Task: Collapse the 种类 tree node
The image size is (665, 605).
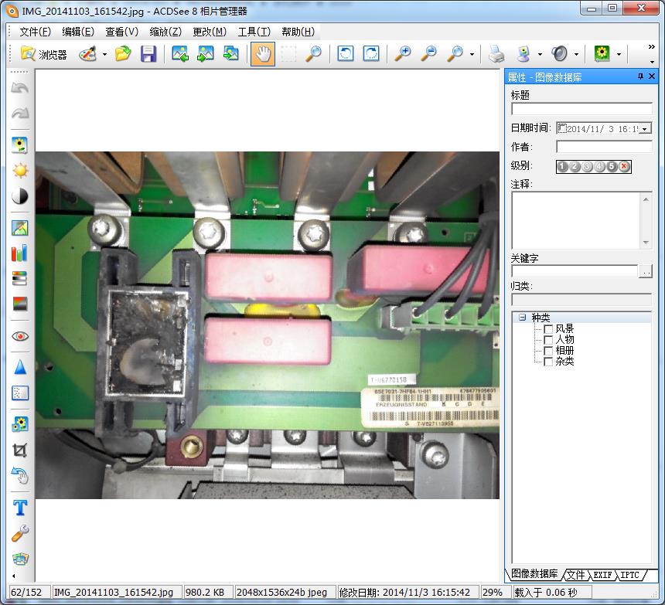Action: 522,317
